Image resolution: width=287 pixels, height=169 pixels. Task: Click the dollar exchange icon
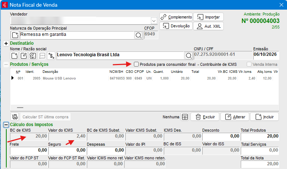(x=51, y=55)
